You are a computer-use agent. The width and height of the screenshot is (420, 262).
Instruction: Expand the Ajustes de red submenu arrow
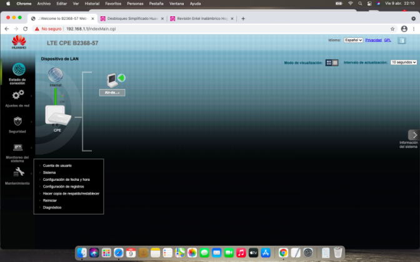[x=31, y=95]
